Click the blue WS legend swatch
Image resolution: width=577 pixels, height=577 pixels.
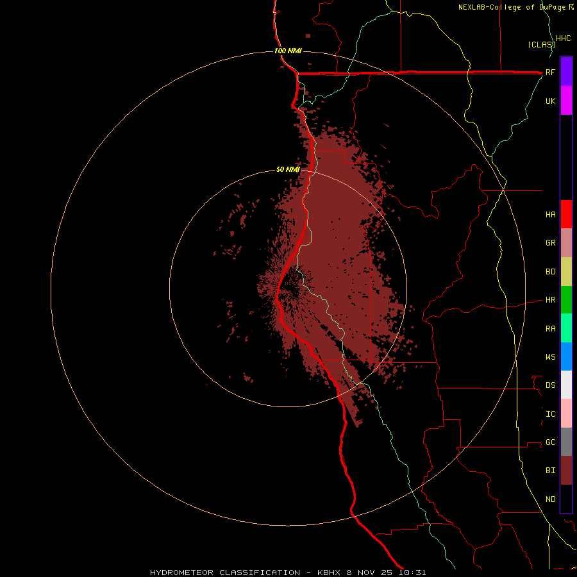pos(566,356)
